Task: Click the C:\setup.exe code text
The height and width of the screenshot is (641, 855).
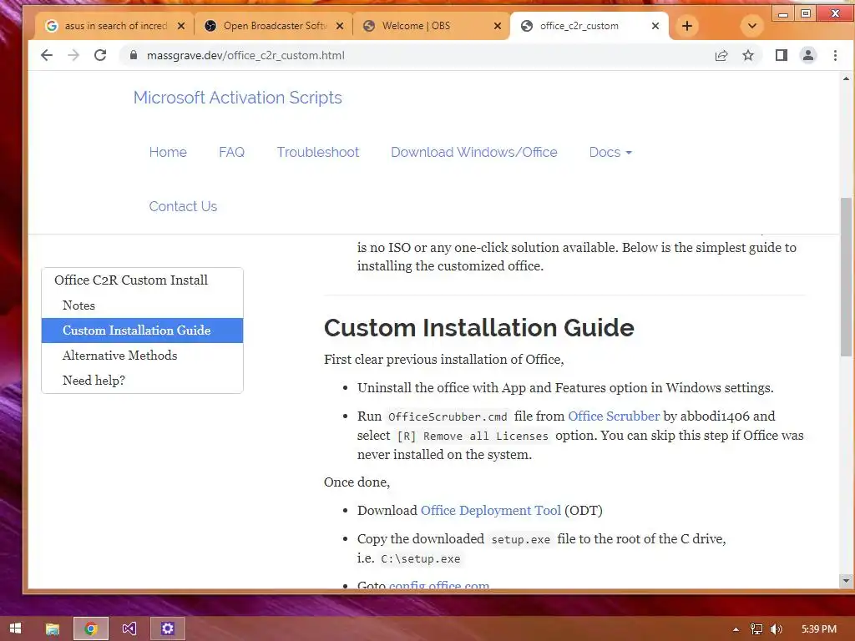Action: (x=421, y=558)
